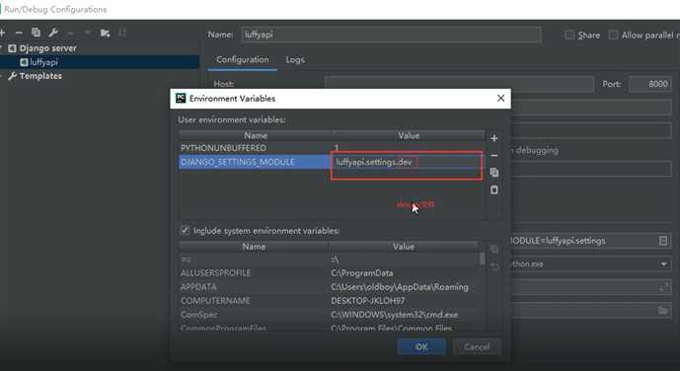Click system variables Name column header
The height and width of the screenshot is (371, 680).
point(254,247)
